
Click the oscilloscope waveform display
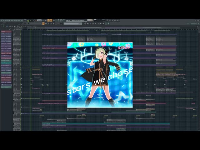pos(77,21)
